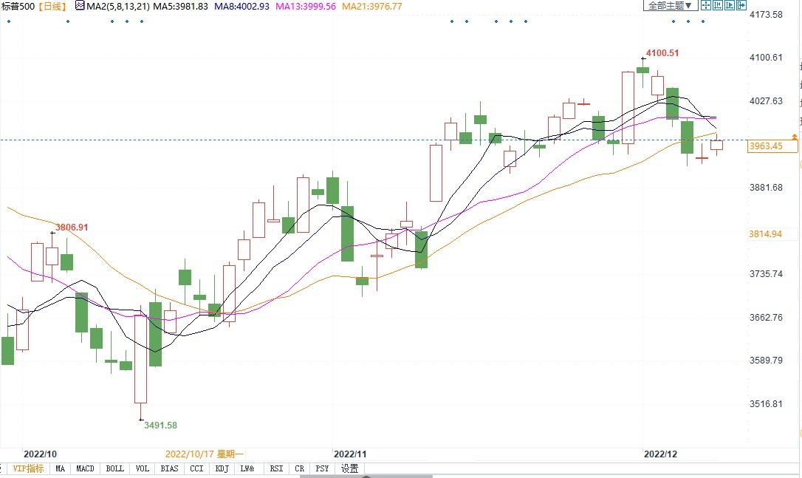
Task: Switch to the MACD indicator tab
Action: coord(85,468)
